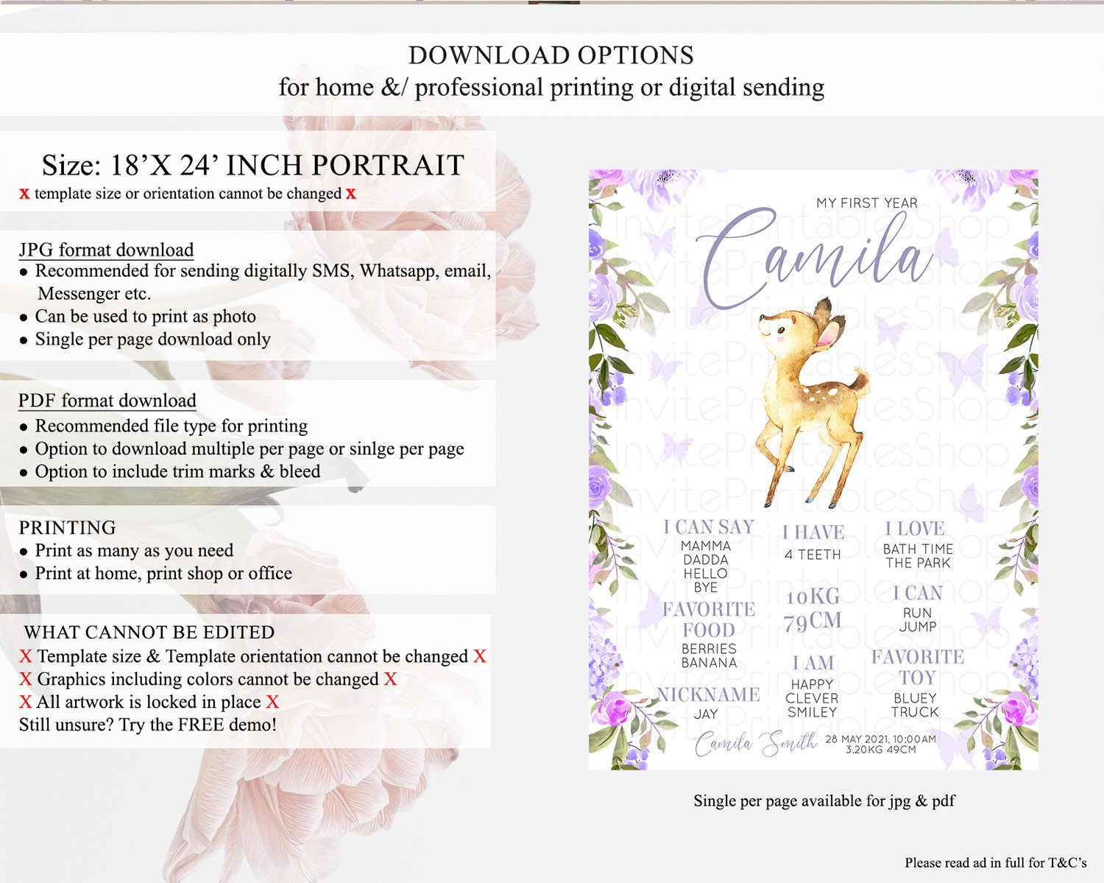
Task: Click the bullet before "Can be used to print as photo"
Action: [x=24, y=317]
